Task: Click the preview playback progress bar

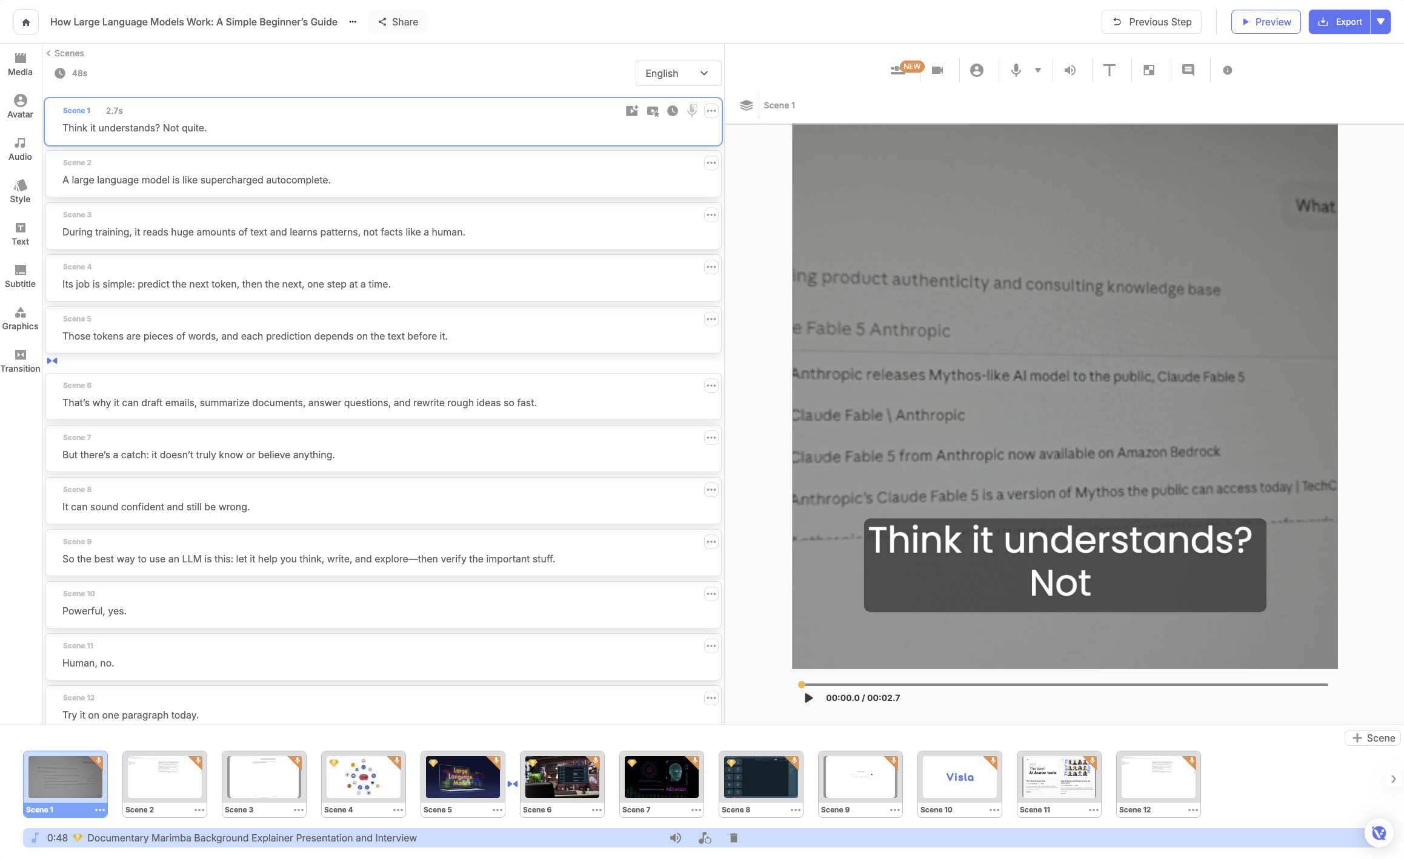Action: click(x=1065, y=685)
